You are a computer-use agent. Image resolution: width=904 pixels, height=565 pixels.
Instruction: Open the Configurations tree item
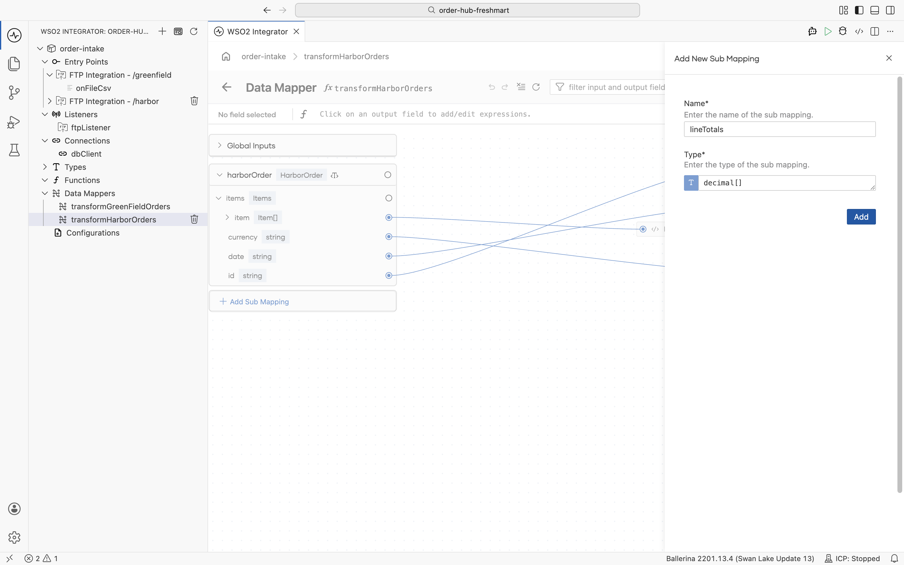click(x=93, y=233)
